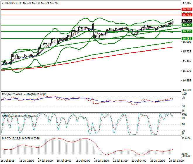Select the 24 Jul 13:00 time axis label
The width and height of the screenshot is (193, 164).
coord(176,161)
